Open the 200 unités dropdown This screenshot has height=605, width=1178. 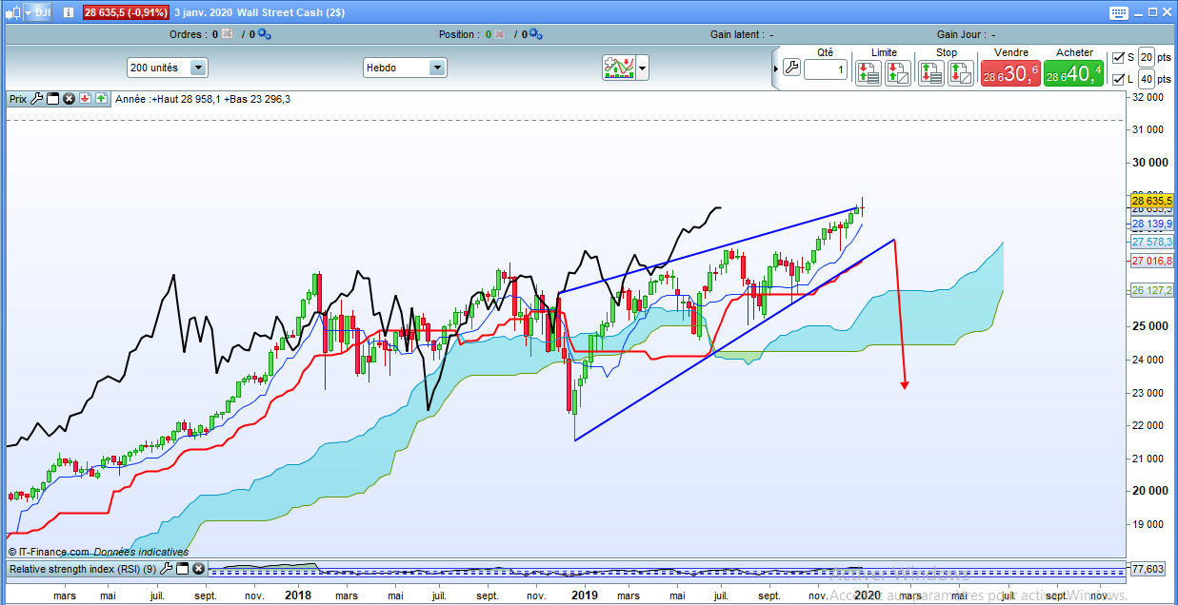pos(198,68)
